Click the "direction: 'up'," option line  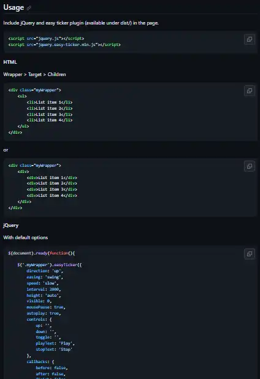pyautogui.click(x=45, y=271)
